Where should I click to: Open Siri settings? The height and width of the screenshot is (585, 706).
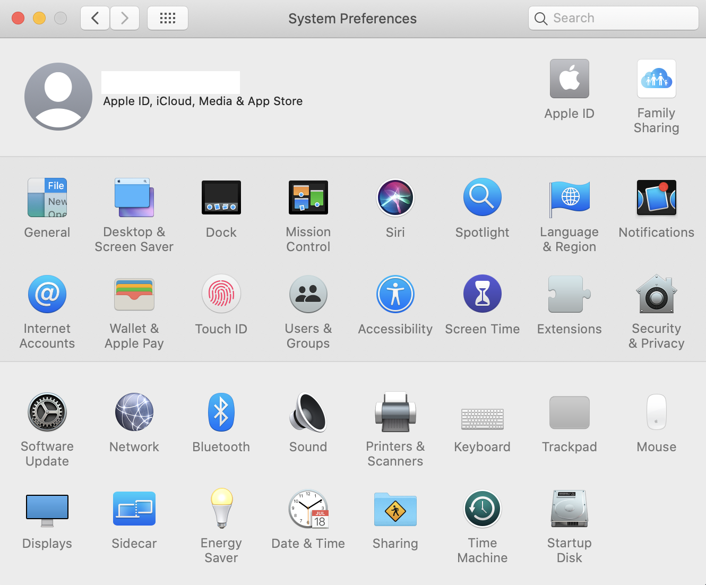click(x=395, y=197)
